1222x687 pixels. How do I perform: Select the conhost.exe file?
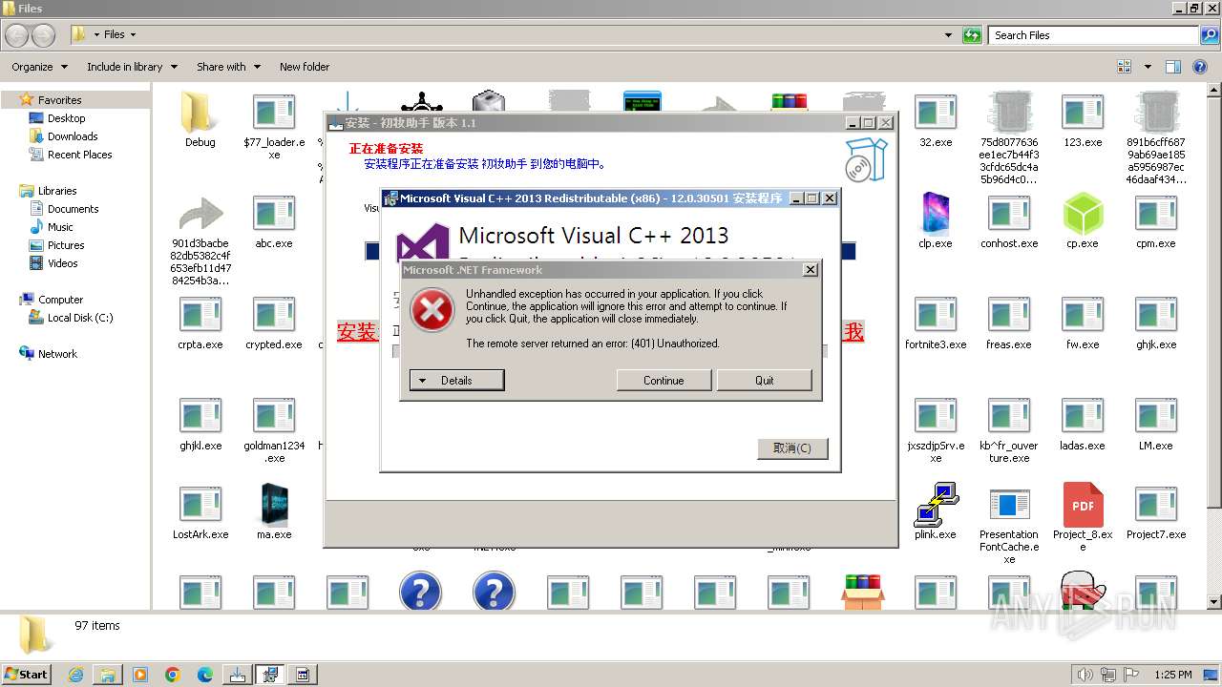pyautogui.click(x=1009, y=222)
